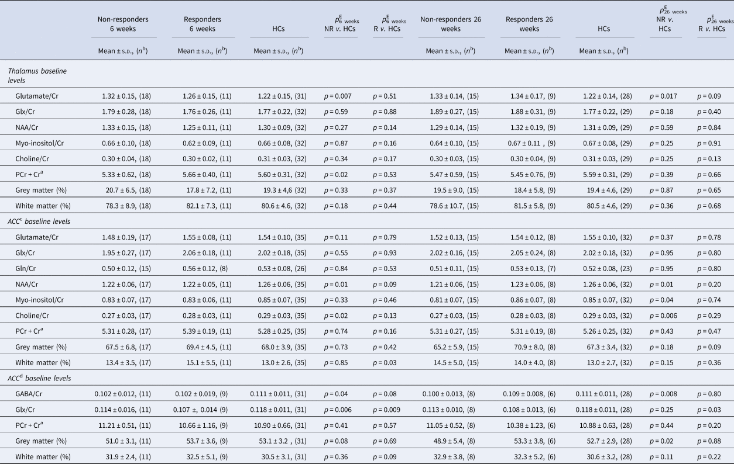The width and height of the screenshot is (734, 464).
Task: Select the 11.21 ± 0.51 PCr + Cr cell
Action: pyautogui.click(x=123, y=423)
